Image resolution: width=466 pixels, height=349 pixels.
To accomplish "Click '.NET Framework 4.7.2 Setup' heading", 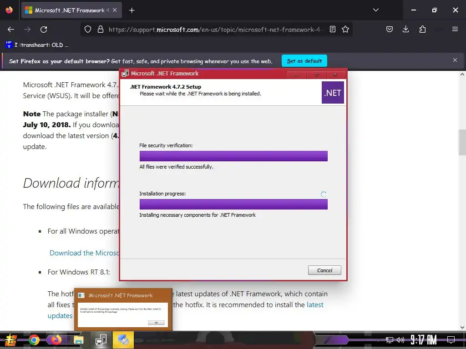I will coord(166,87).
